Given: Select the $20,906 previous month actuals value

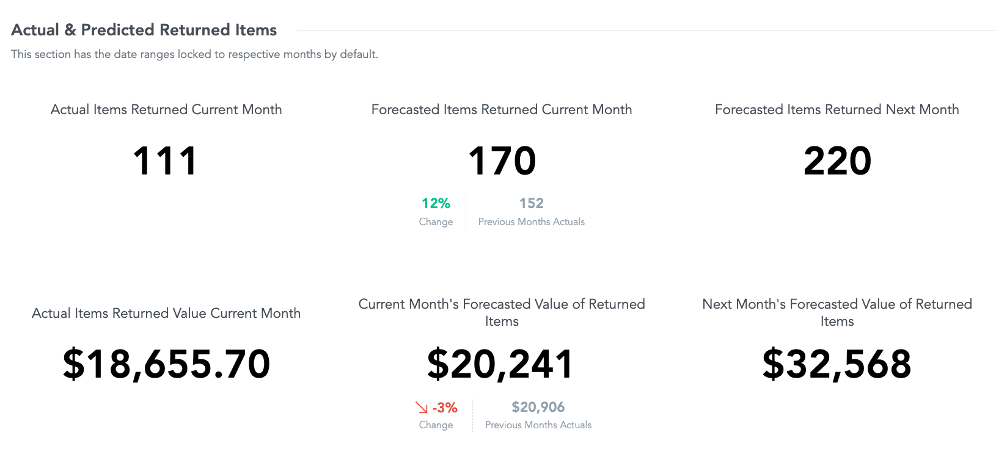Looking at the screenshot, I should point(538,407).
